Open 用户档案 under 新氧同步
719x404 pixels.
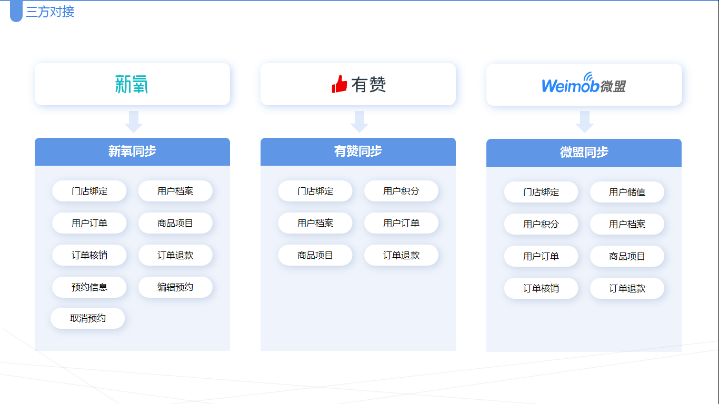pos(175,191)
